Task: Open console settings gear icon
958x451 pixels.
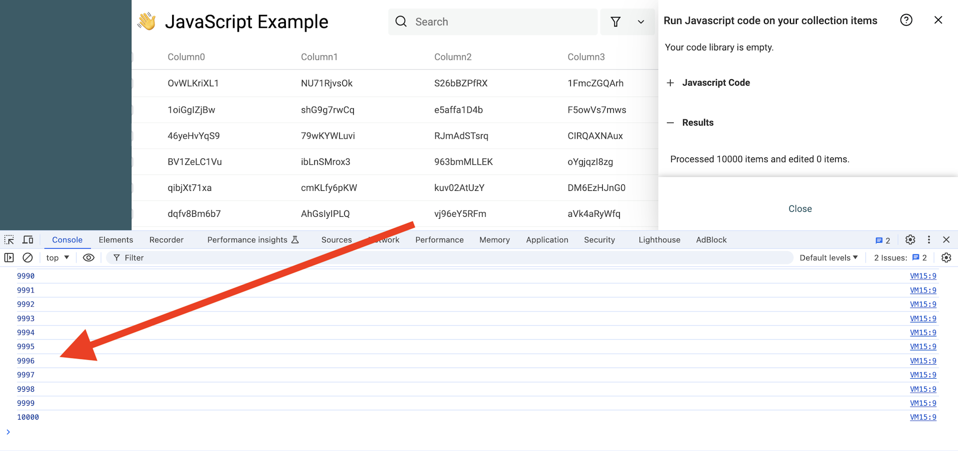Action: [946, 258]
